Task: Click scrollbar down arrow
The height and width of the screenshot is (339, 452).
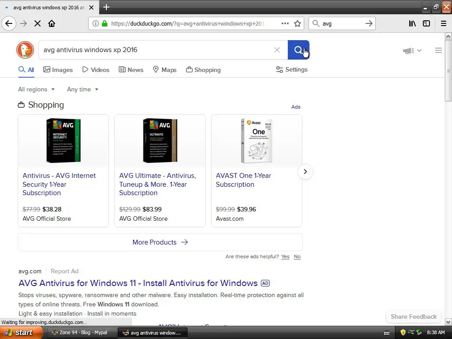Action: click(x=448, y=322)
